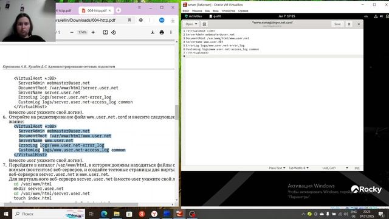
Task: Open VirtualBox Файл menu
Action: click(186, 11)
